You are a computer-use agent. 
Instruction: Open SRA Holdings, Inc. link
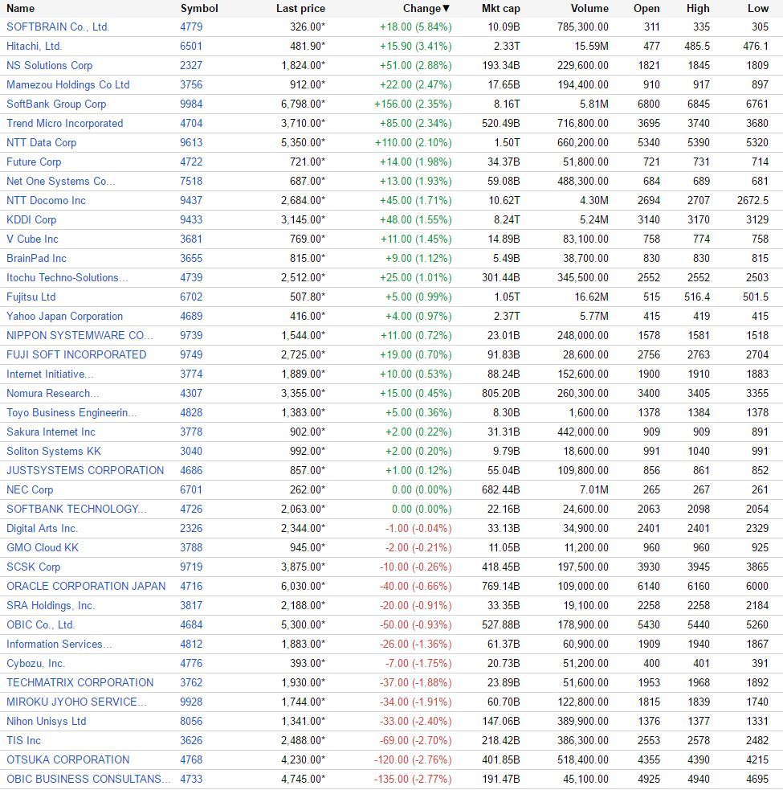tap(51, 606)
